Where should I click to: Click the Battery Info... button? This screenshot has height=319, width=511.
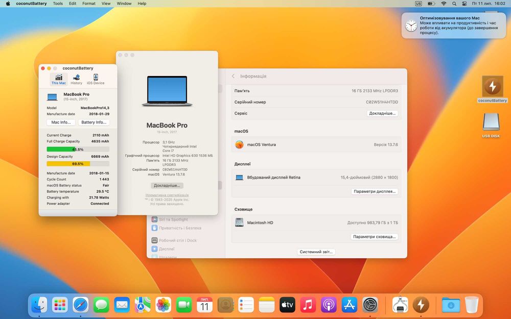pyautogui.click(x=94, y=122)
